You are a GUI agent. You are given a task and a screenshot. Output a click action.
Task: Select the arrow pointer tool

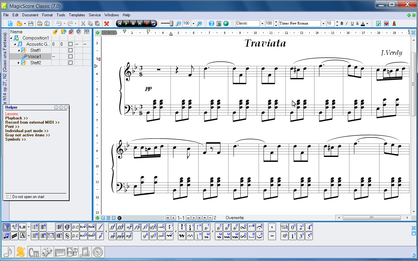(x=7, y=227)
